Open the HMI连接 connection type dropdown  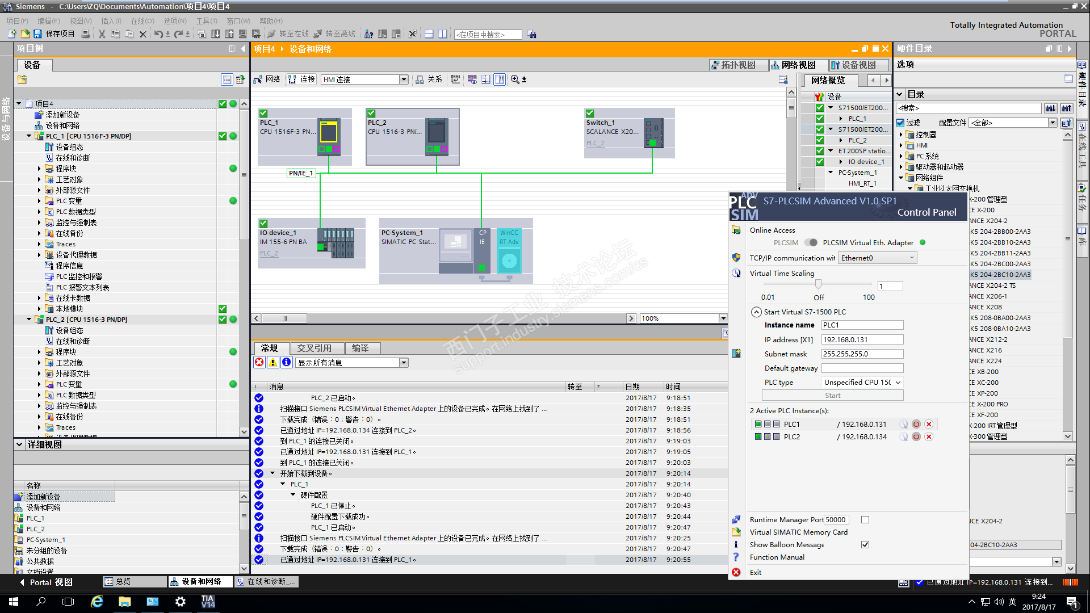(x=404, y=79)
